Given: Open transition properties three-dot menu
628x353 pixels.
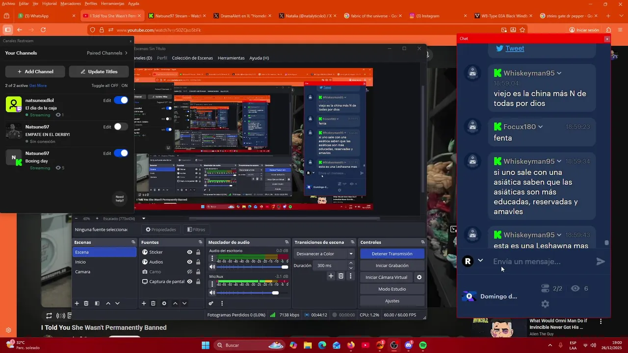Looking at the screenshot, I should (x=350, y=276).
